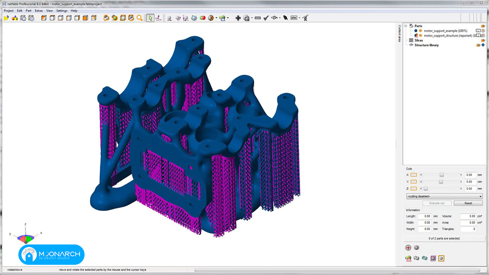Click the X cut slider handle
Image resolution: width=489 pixels, height=275 pixels.
442,175
